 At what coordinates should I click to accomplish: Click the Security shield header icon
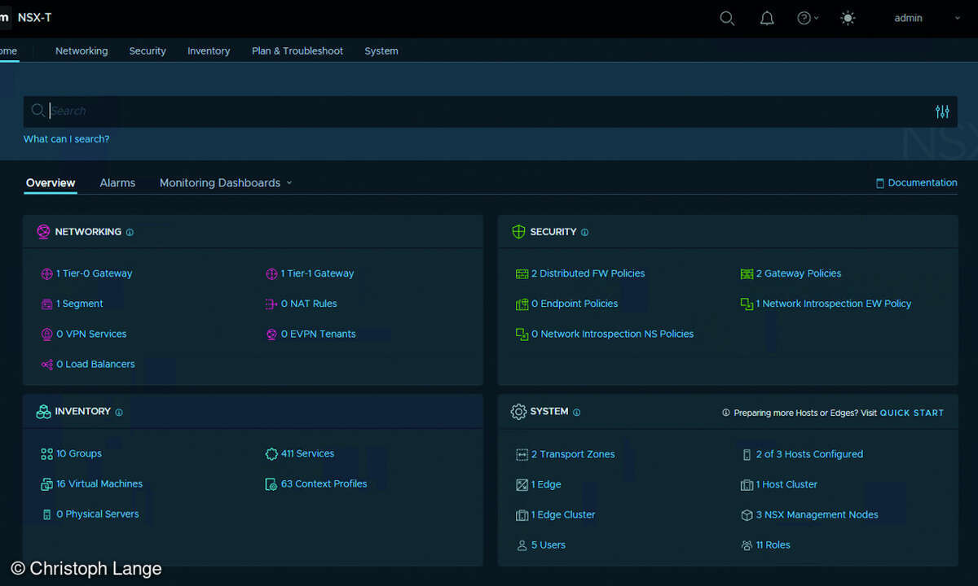(x=518, y=232)
